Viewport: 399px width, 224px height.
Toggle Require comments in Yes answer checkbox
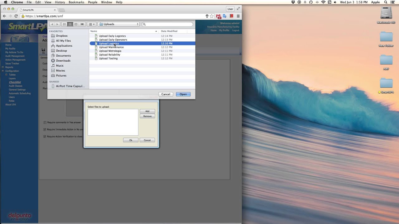click(x=45, y=123)
